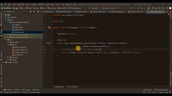This screenshot has height=96, width=172.
Task: Collapse the app module tree node
Action: tap(4, 15)
